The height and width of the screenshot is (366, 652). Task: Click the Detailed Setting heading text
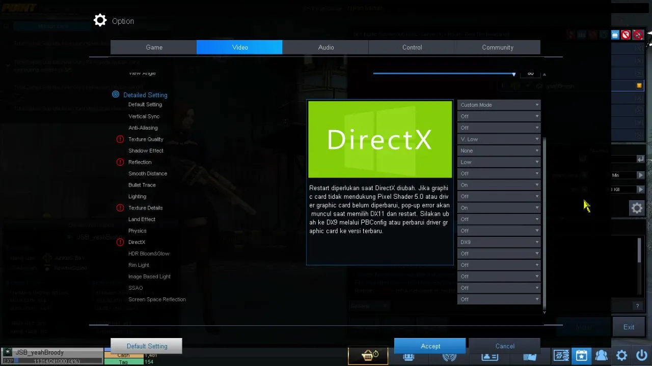(145, 95)
